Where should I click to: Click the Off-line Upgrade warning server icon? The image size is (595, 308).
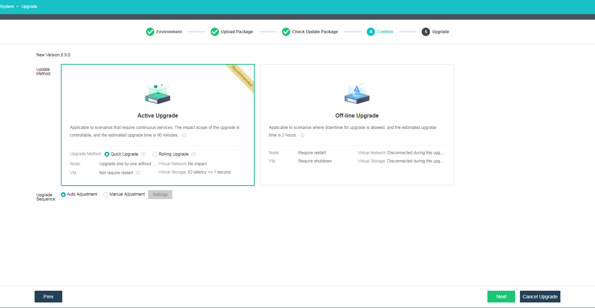[357, 93]
